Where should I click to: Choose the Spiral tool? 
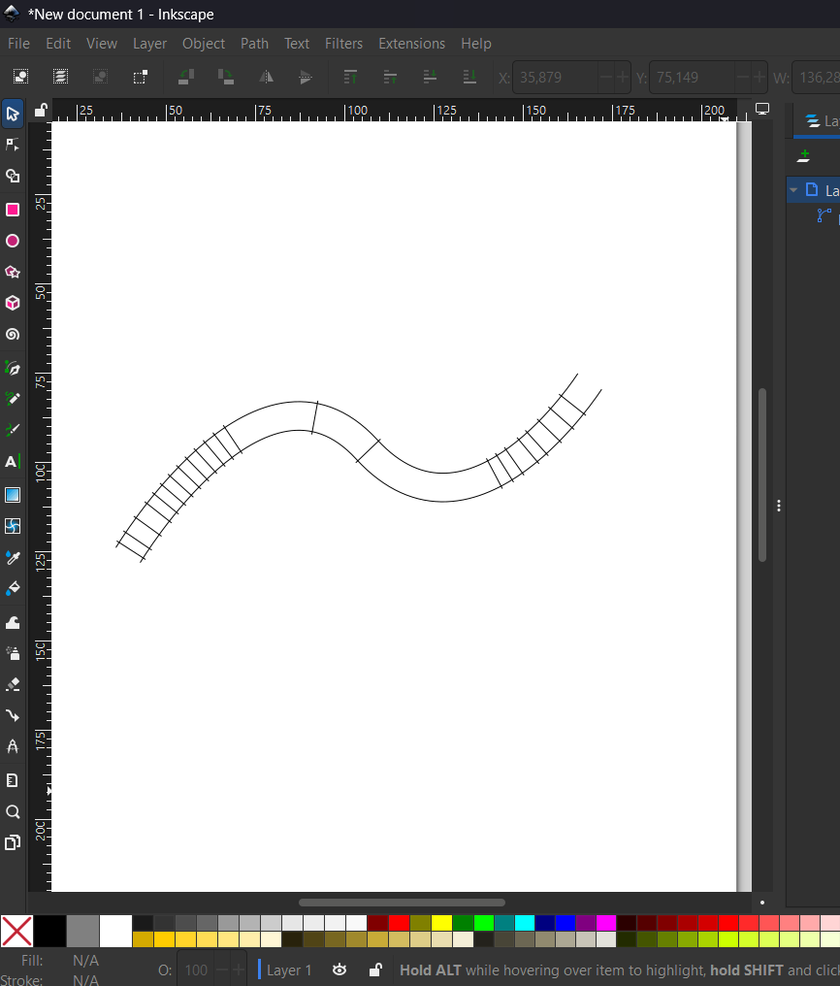click(13, 334)
